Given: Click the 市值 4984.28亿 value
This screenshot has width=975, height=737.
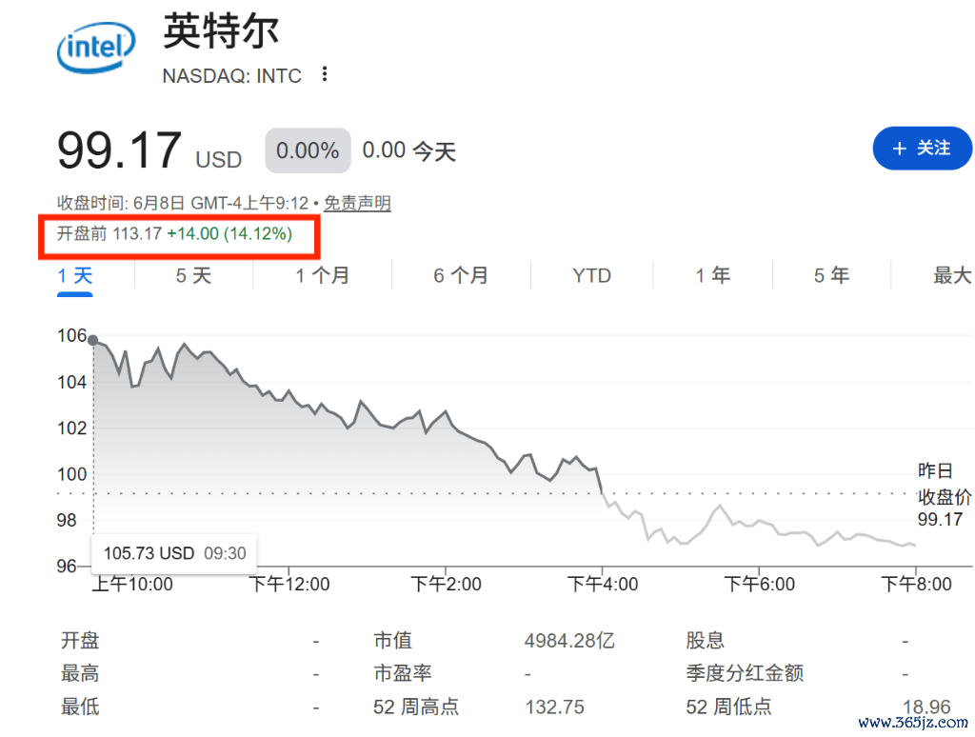Looking at the screenshot, I should pos(569,641).
